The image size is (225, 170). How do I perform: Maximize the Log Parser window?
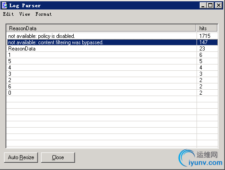pos(210,5)
